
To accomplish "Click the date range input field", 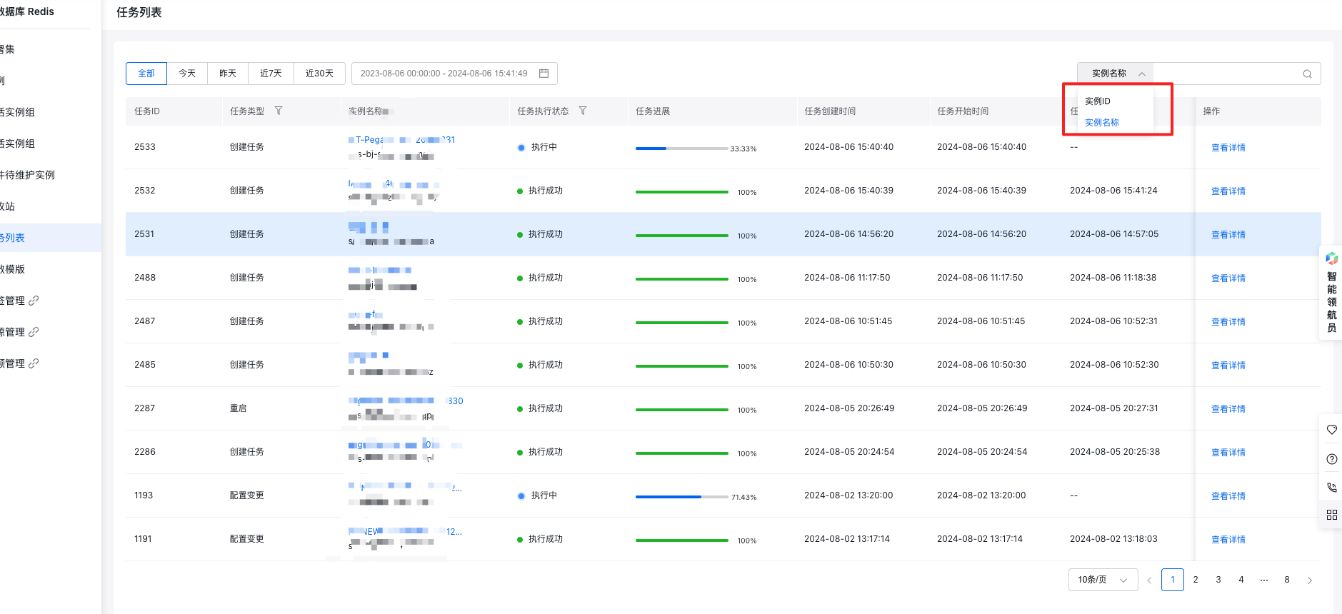I will (454, 74).
